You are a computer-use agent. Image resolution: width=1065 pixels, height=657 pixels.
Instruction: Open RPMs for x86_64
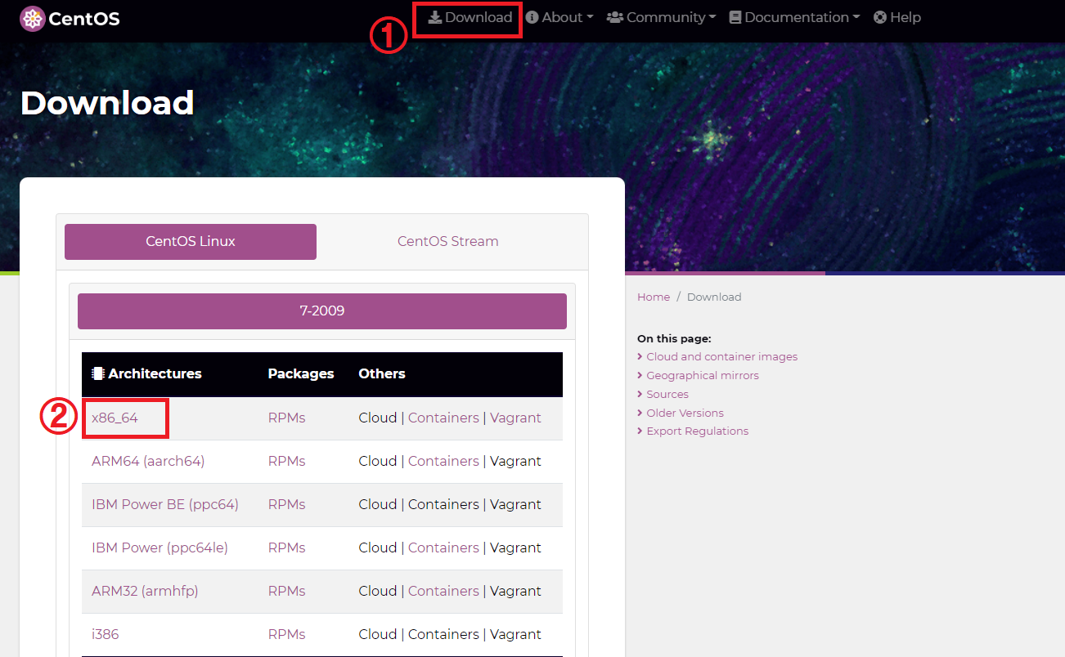click(x=286, y=418)
